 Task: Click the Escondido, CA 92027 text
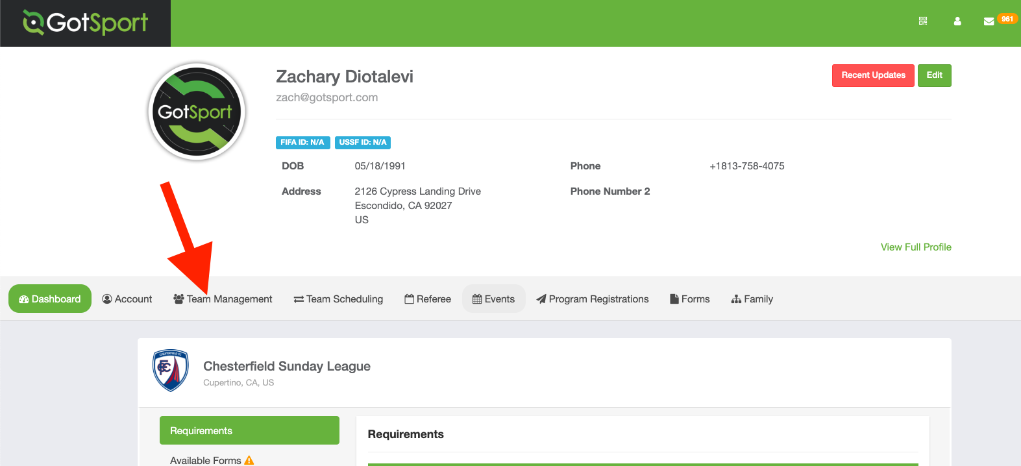(403, 206)
